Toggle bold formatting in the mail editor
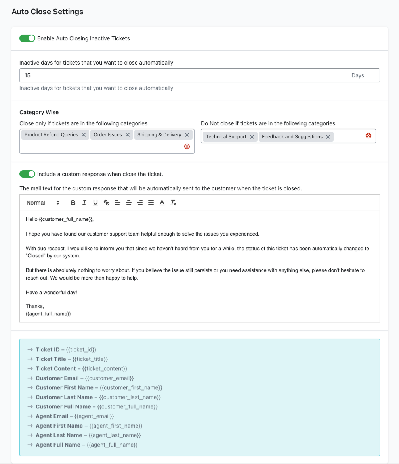Image resolution: width=399 pixels, height=464 pixels. 73,203
